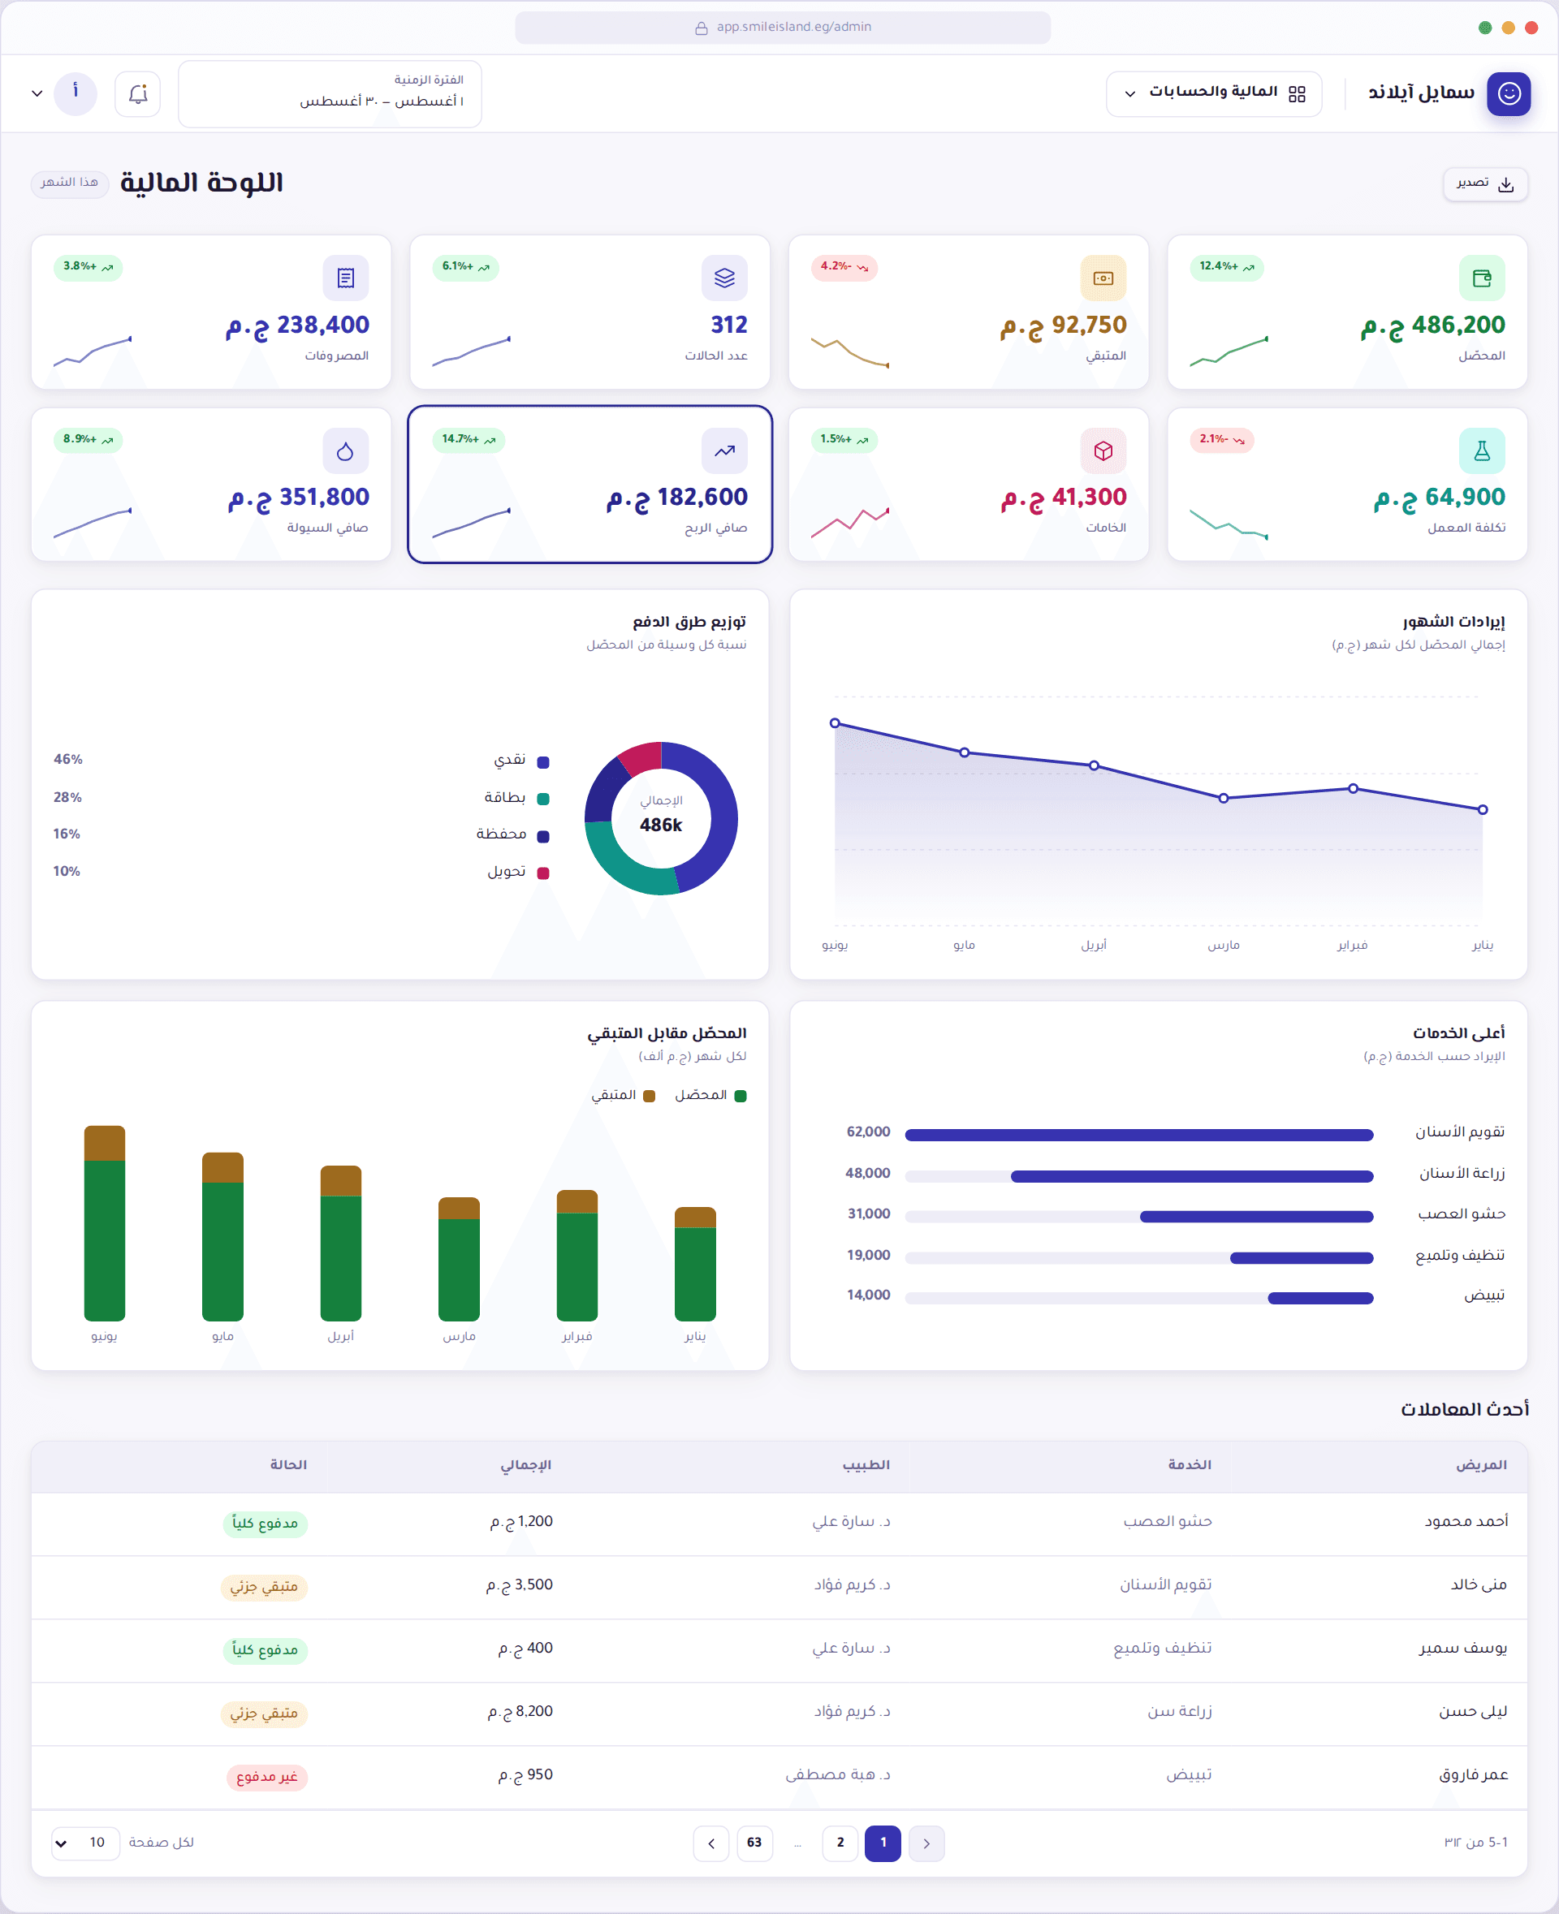Click the flask icon on تكلفة المعمل card
Screen dimensions: 1559x1914
[x=1482, y=450]
